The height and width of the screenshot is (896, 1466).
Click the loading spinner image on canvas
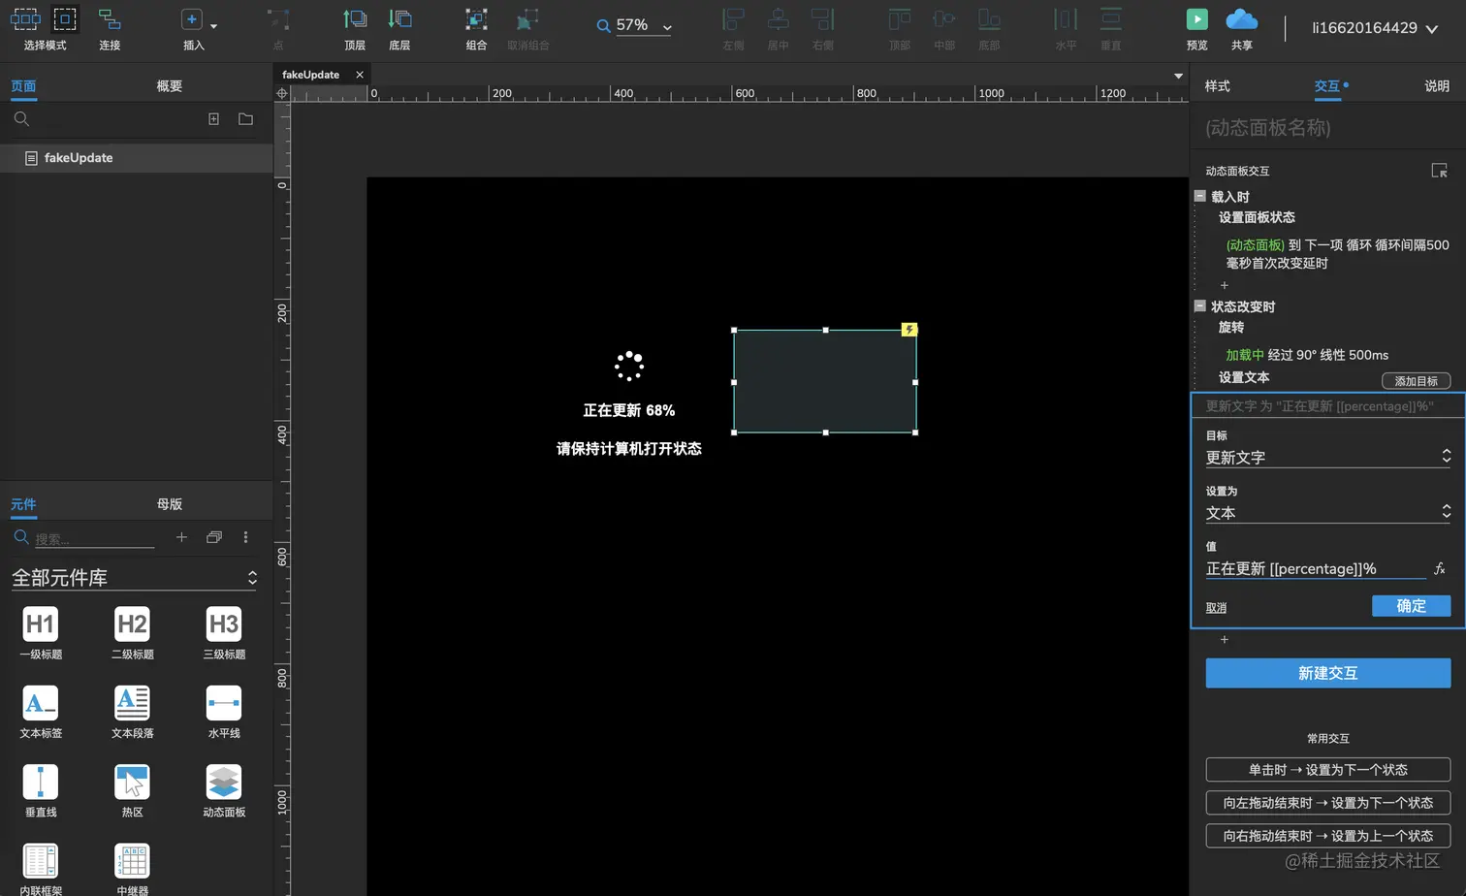[x=629, y=366]
